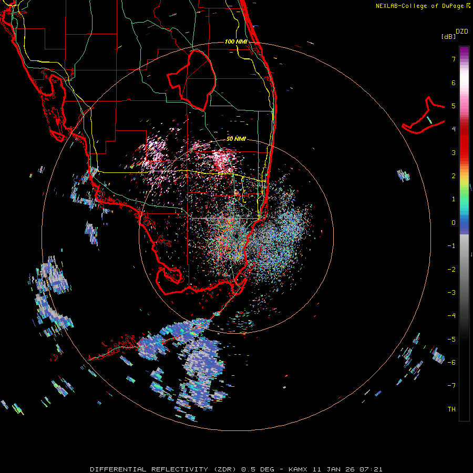This screenshot has width=473, height=473.
Task: Click the -6 value on color scale
Action: pos(451,363)
